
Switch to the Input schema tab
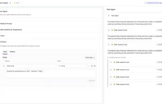(5, 52)
